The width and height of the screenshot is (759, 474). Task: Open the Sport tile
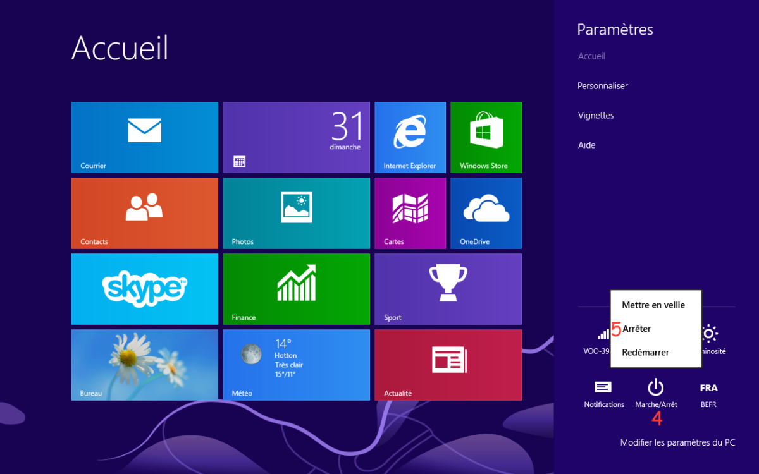tap(448, 289)
